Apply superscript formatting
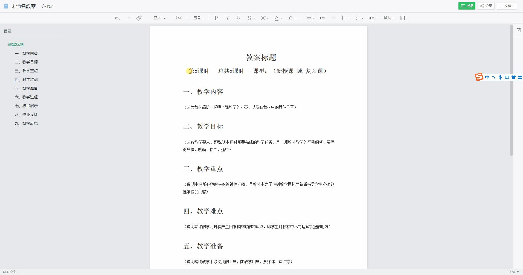 (x=263, y=18)
